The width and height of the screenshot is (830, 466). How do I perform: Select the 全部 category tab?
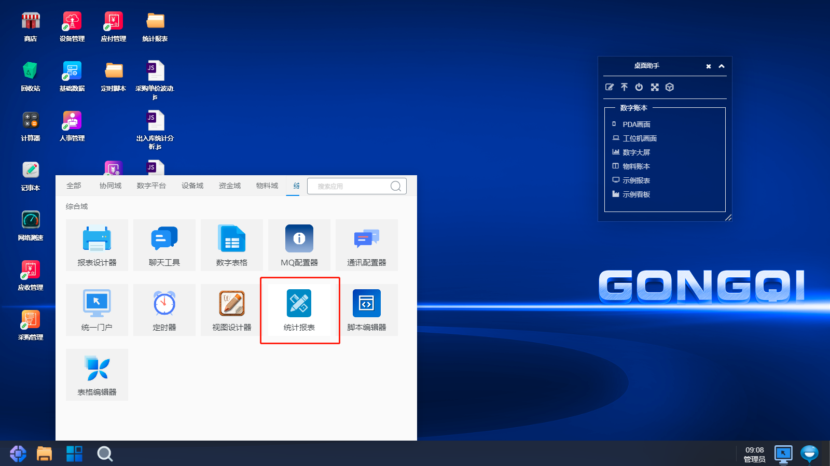pos(74,186)
